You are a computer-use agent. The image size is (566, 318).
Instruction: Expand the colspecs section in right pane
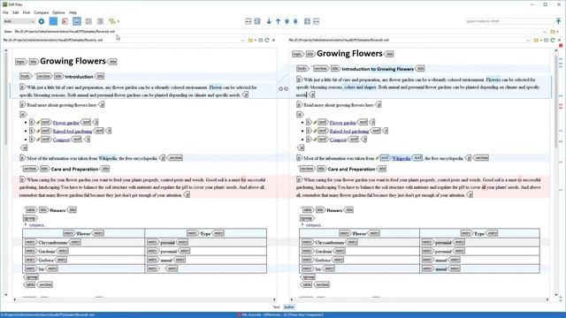coord(302,224)
